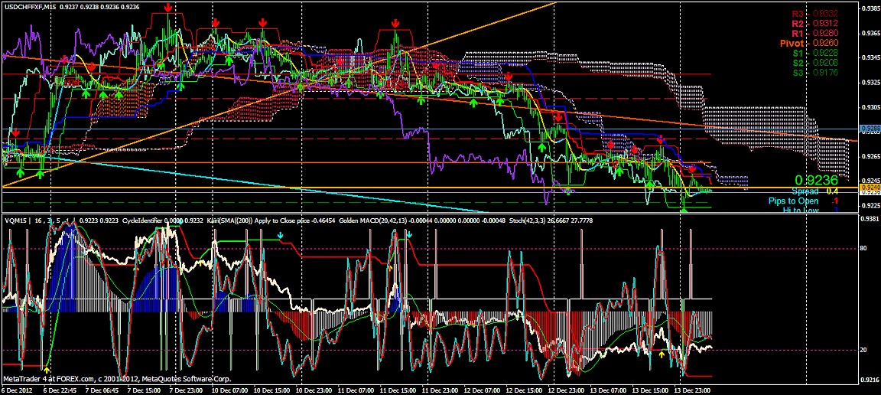Click the S3 support level label
The height and width of the screenshot is (395, 881).
(x=798, y=73)
